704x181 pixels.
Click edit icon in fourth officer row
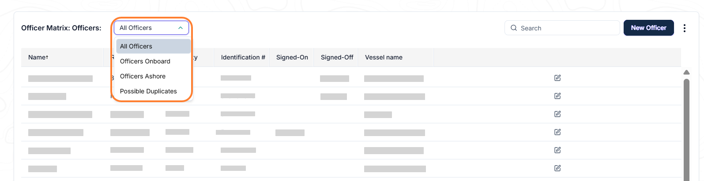(x=557, y=132)
